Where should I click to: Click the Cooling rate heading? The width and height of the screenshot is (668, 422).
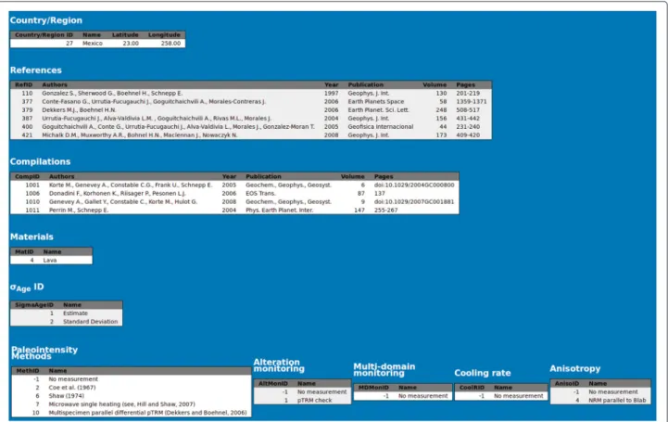pos(483,373)
